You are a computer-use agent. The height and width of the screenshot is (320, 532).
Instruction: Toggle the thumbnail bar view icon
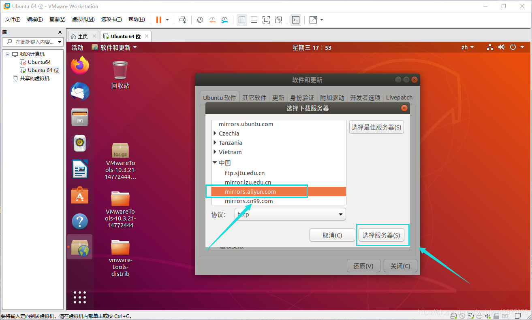(x=254, y=20)
